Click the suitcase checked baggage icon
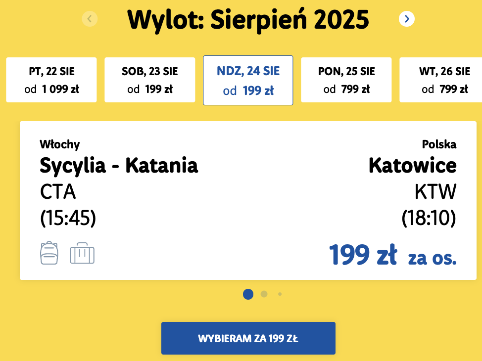Viewport: 482px width, 361px height. click(x=82, y=253)
